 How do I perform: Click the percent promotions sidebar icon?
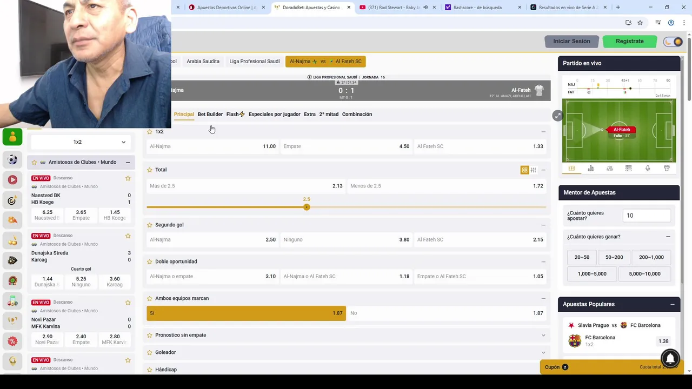12,341
